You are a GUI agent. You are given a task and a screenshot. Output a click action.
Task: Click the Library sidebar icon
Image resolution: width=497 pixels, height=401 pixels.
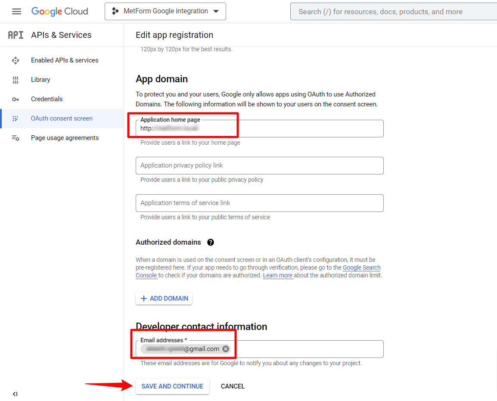coord(15,80)
